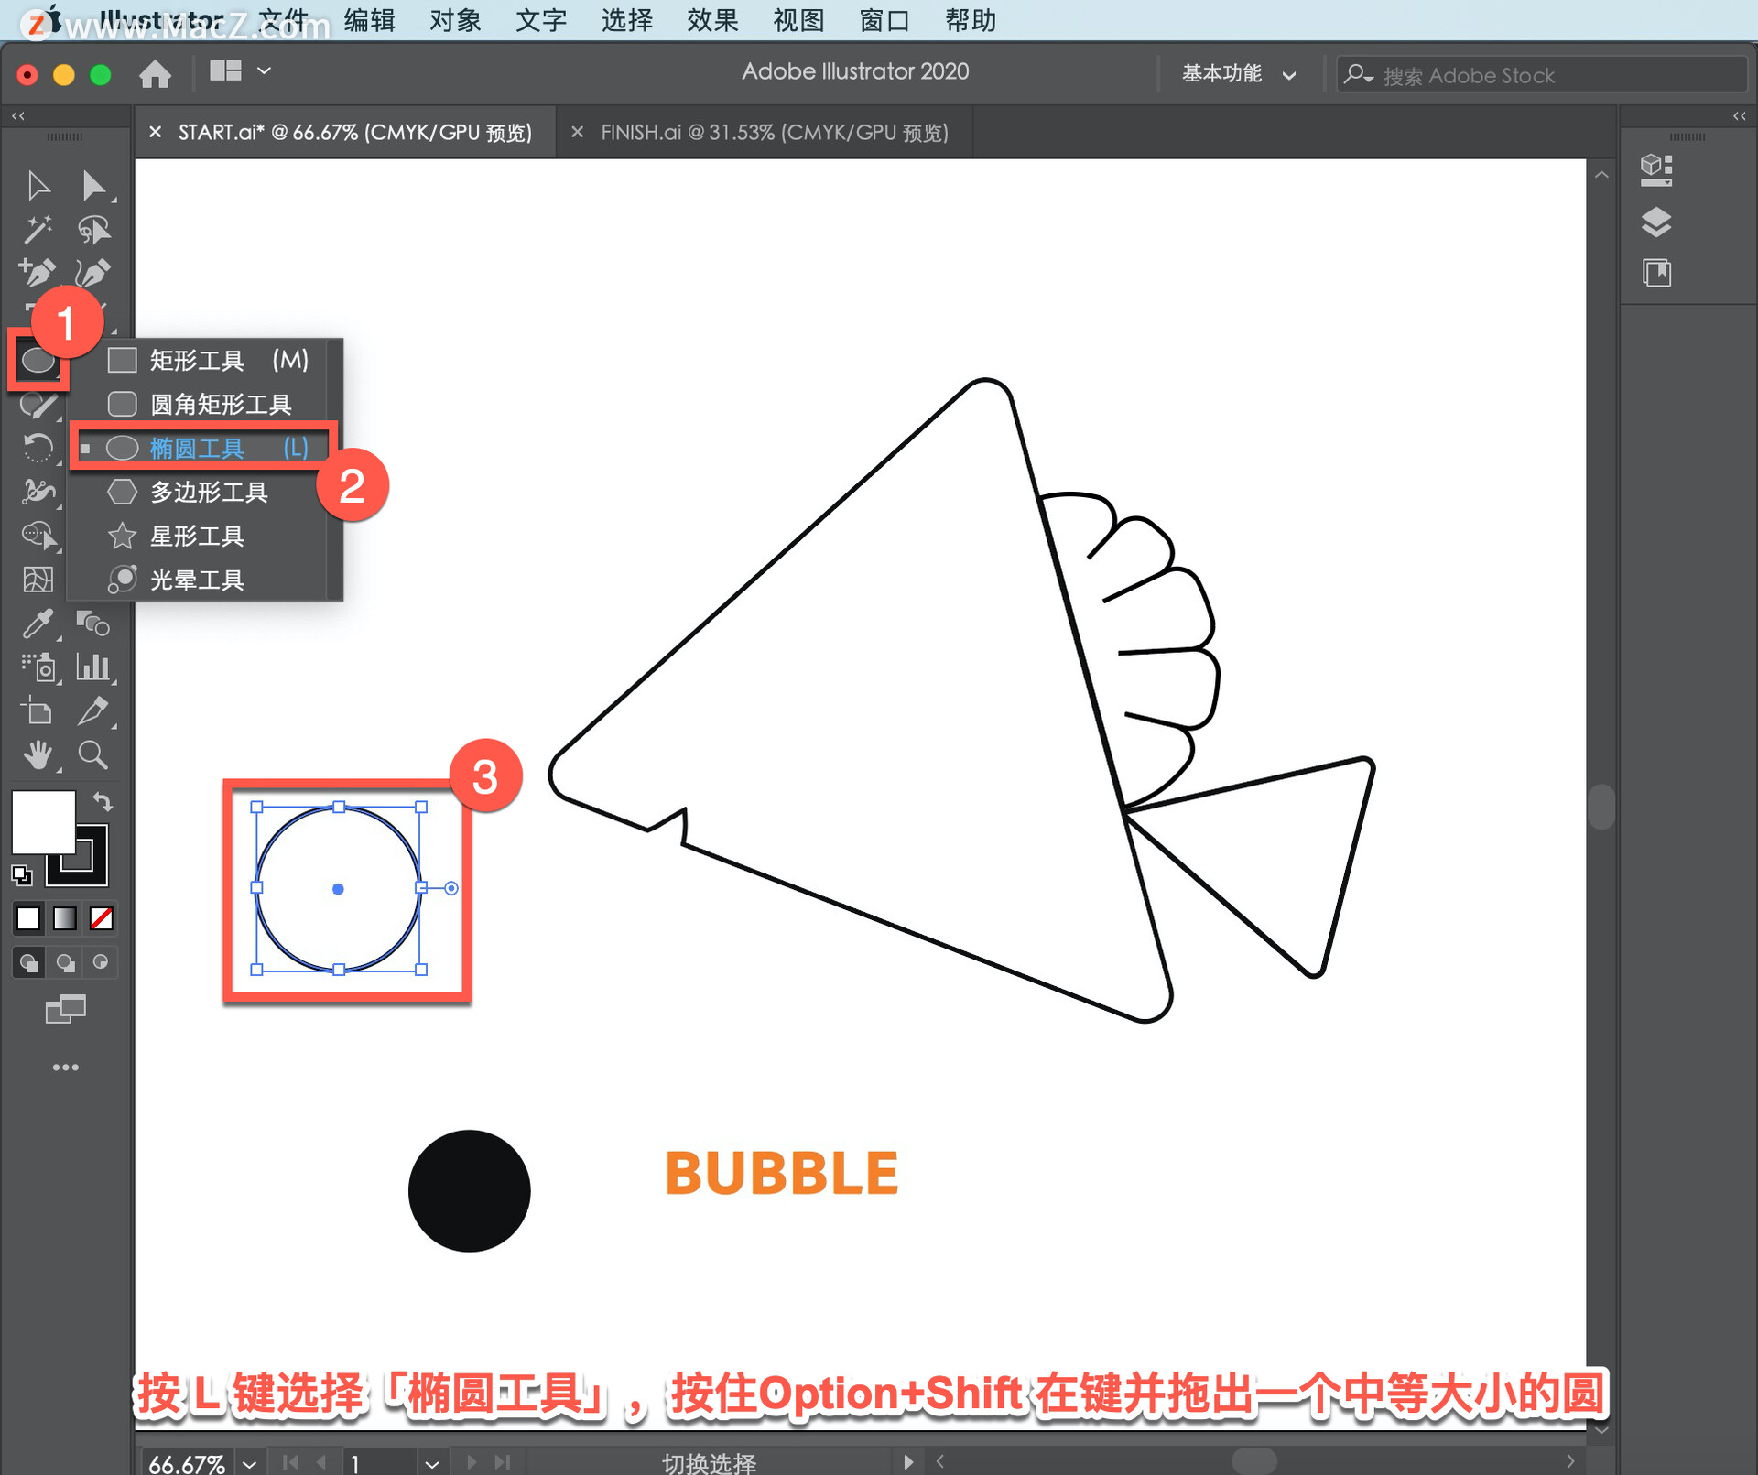Open the Layers panel icon
The image size is (1758, 1475).
point(1656,222)
